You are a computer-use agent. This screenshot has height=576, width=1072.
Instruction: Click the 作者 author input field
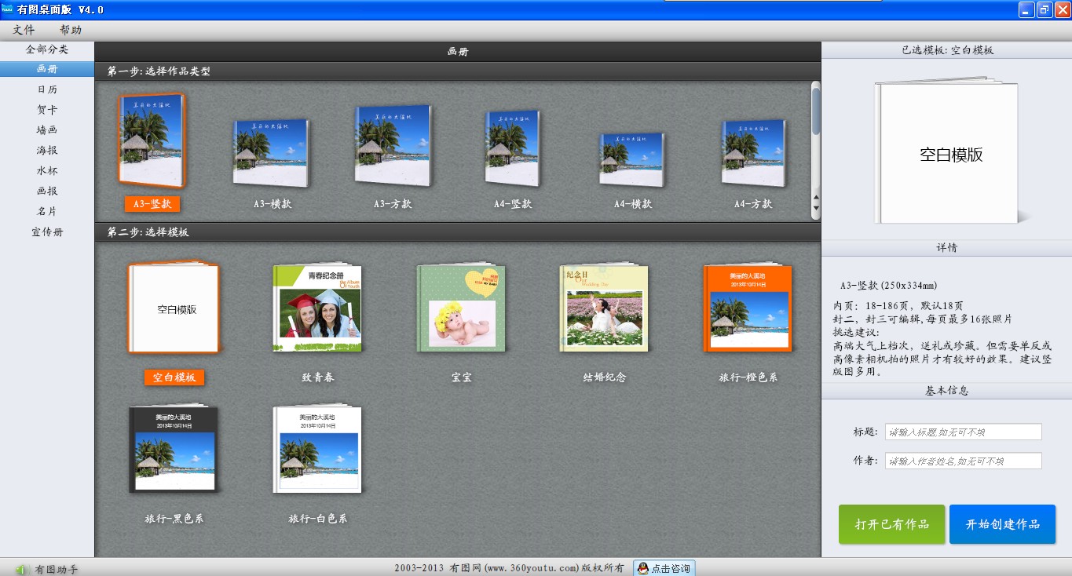963,461
